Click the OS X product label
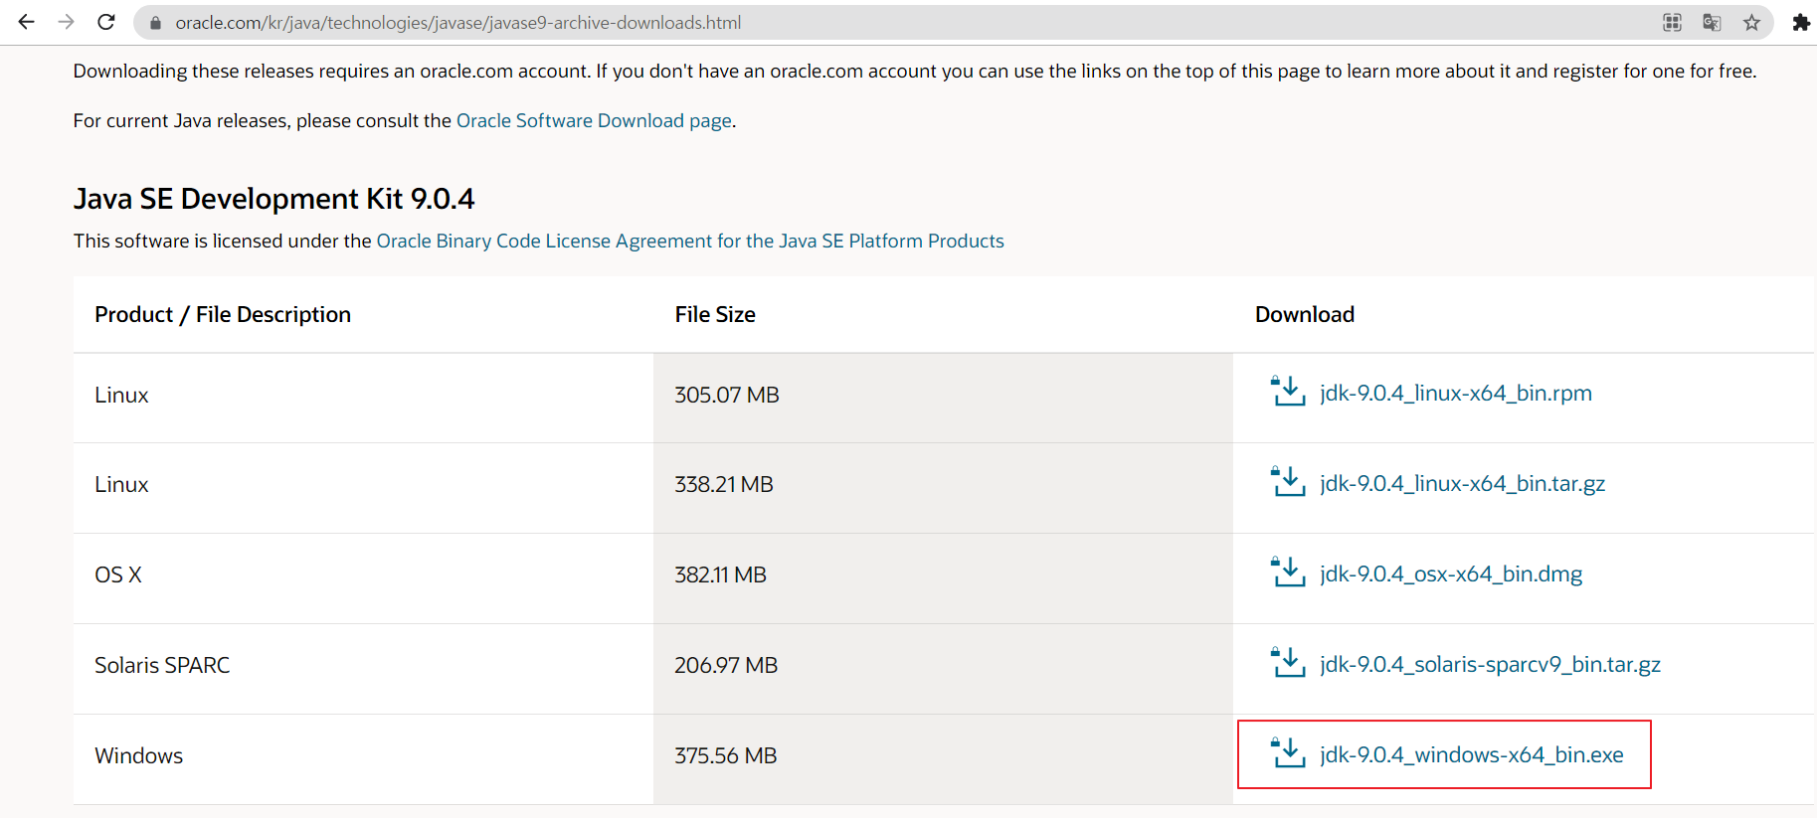 pyautogui.click(x=118, y=574)
